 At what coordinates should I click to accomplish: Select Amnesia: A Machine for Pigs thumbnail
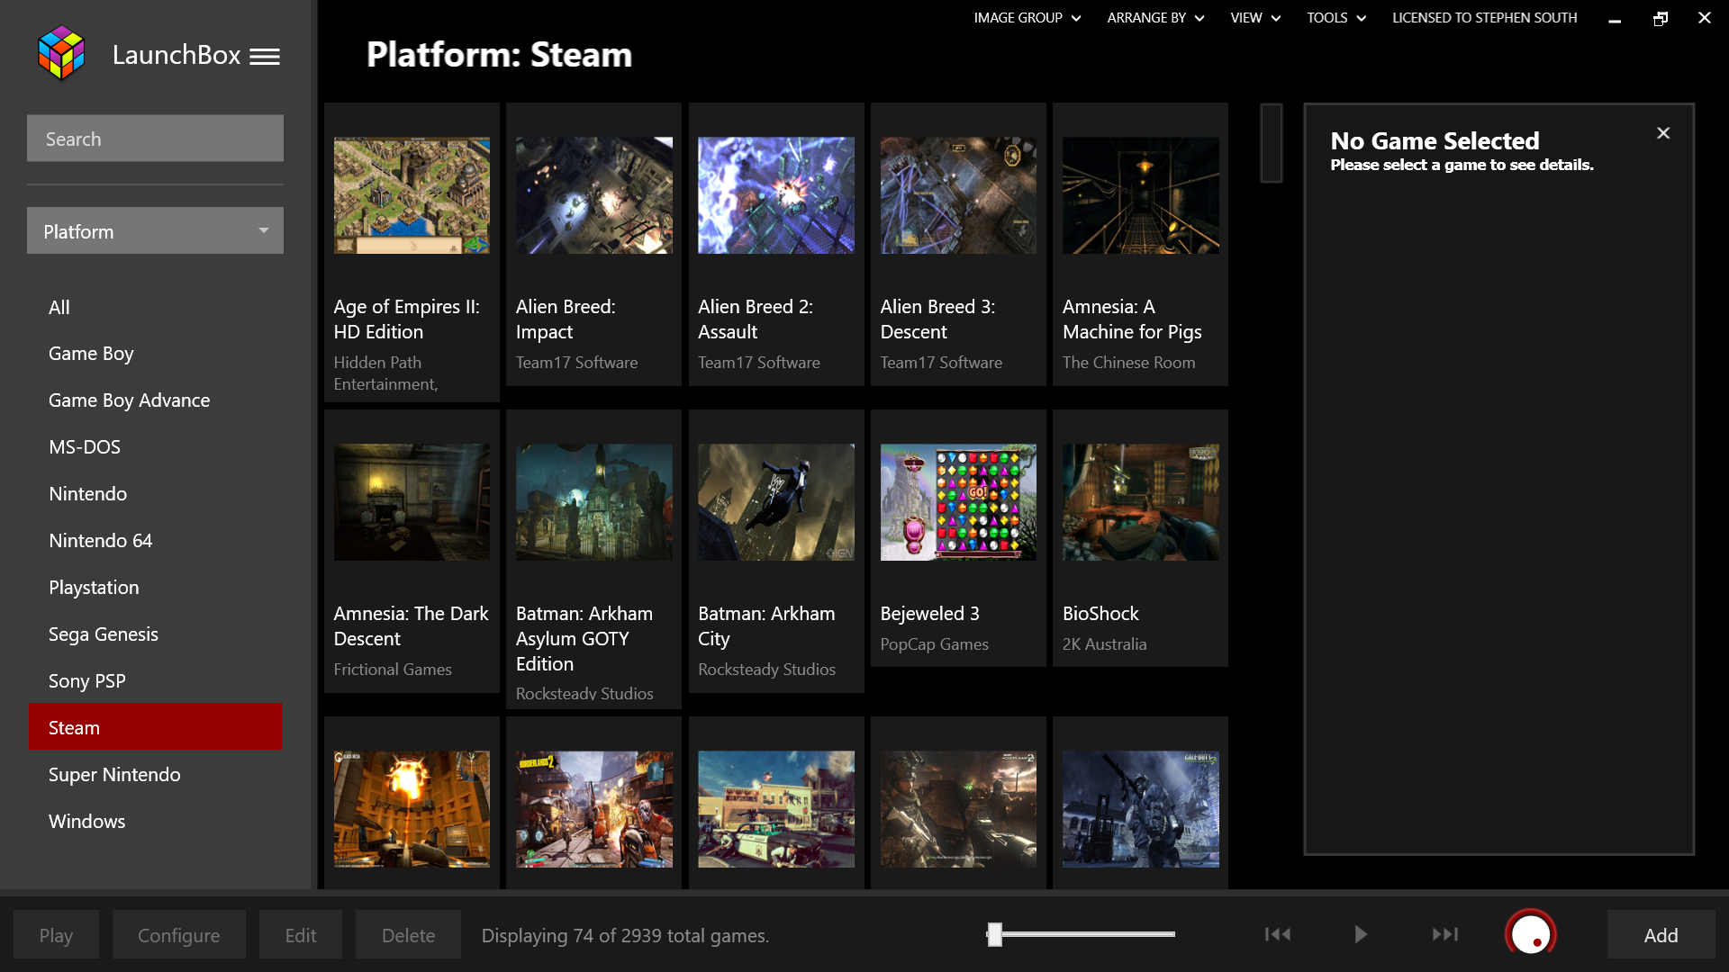[1141, 195]
